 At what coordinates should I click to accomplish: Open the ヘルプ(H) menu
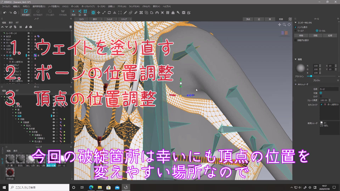coord(167,6)
